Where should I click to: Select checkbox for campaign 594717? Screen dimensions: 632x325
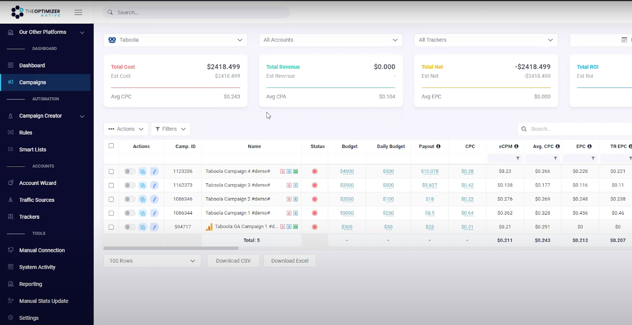pyautogui.click(x=111, y=227)
